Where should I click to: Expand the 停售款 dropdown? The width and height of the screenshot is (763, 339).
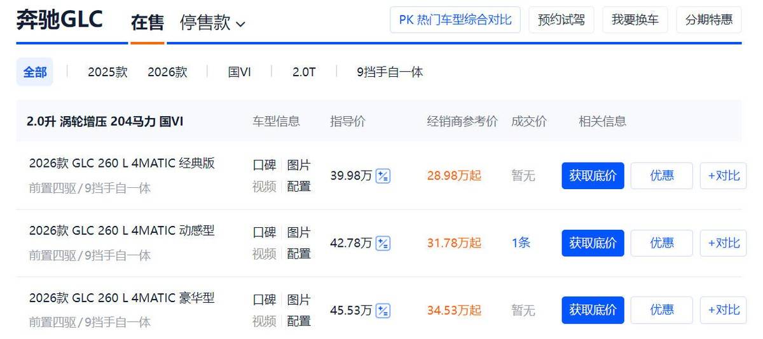tap(212, 23)
